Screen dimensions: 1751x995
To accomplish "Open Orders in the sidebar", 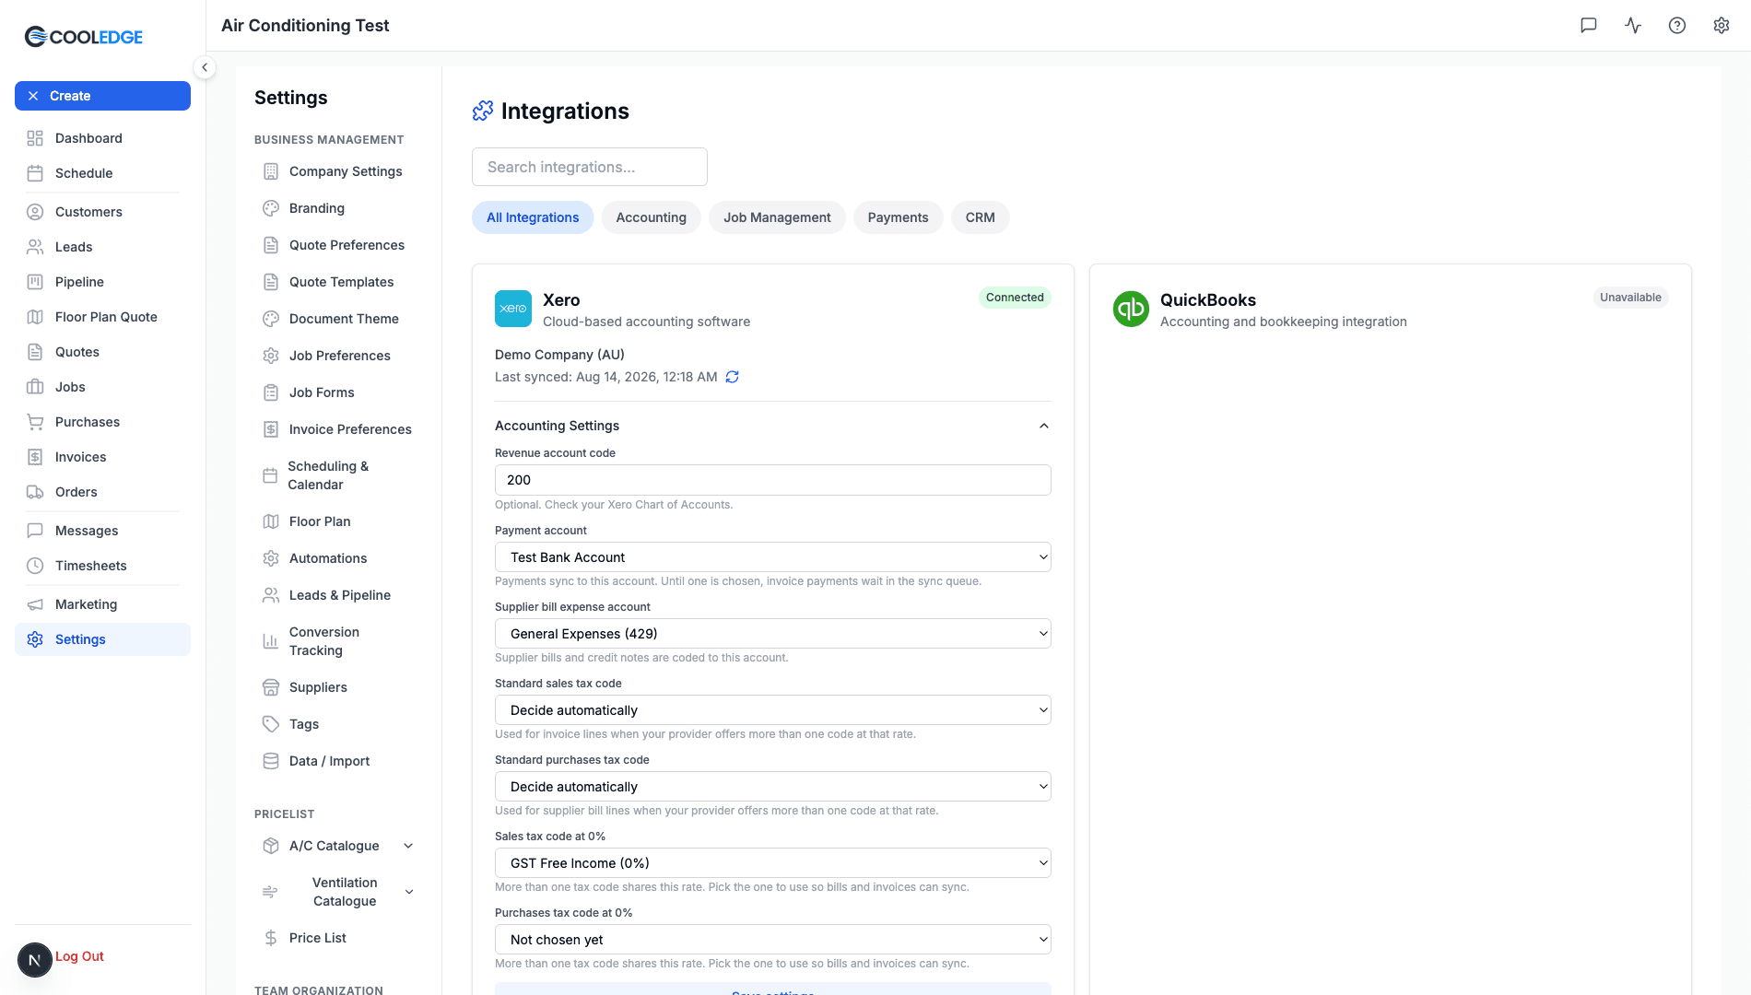I will (x=102, y=492).
